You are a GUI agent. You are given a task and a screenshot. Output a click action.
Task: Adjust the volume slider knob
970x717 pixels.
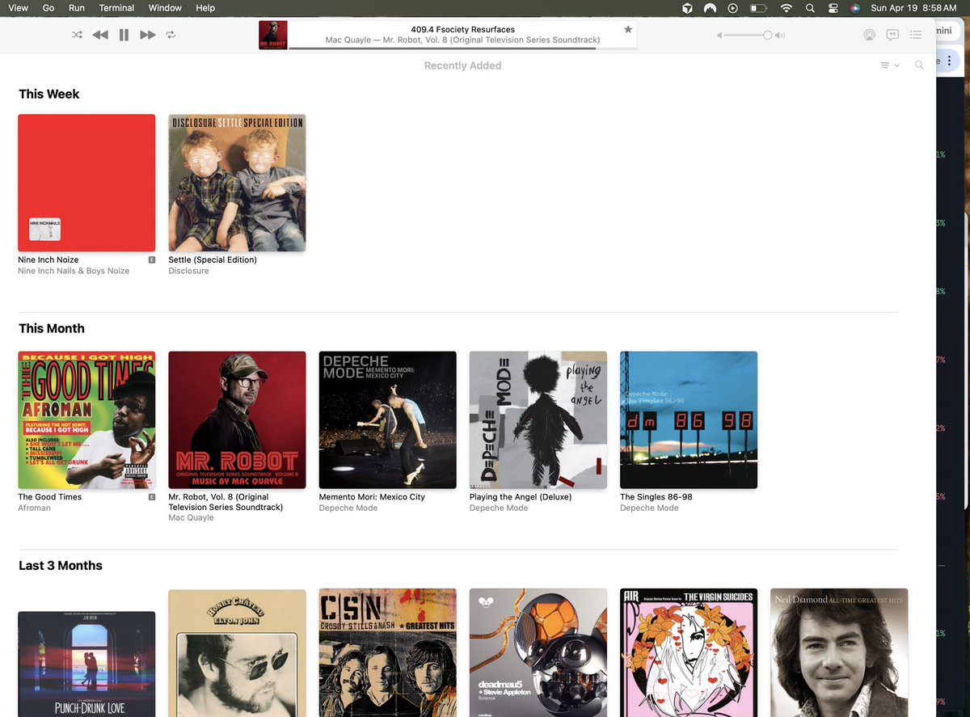pos(767,35)
